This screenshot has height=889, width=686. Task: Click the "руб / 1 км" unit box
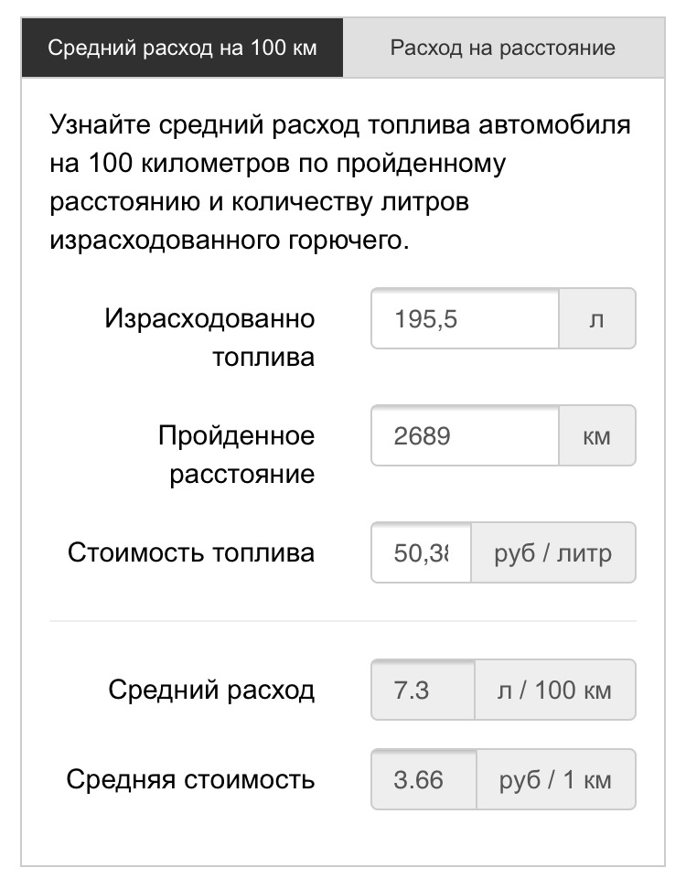point(554,779)
